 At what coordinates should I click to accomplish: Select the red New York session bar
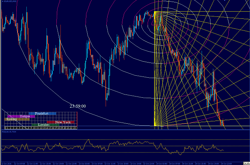point(60,122)
